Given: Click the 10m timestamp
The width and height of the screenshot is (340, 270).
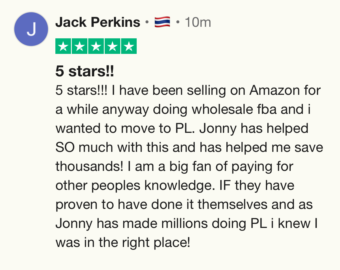Looking at the screenshot, I should click(198, 22).
